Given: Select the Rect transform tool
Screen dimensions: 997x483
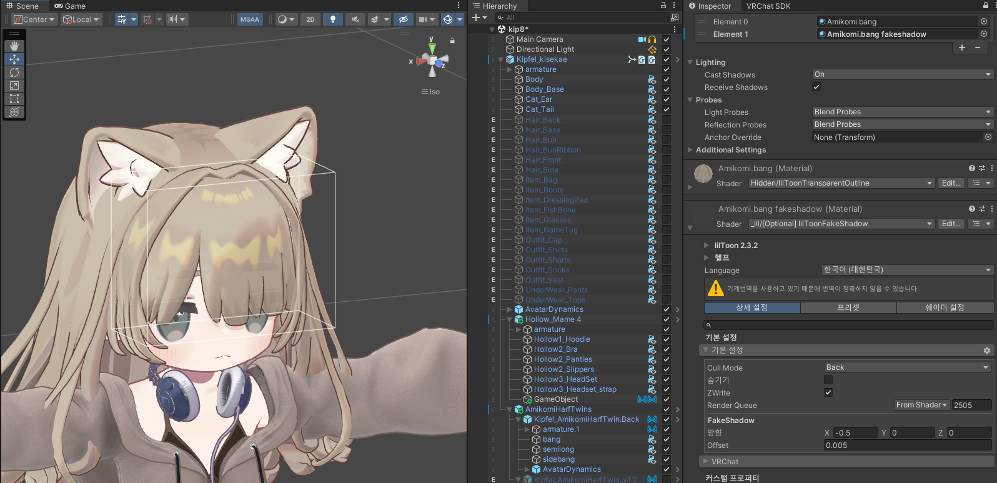Looking at the screenshot, I should pos(14,99).
